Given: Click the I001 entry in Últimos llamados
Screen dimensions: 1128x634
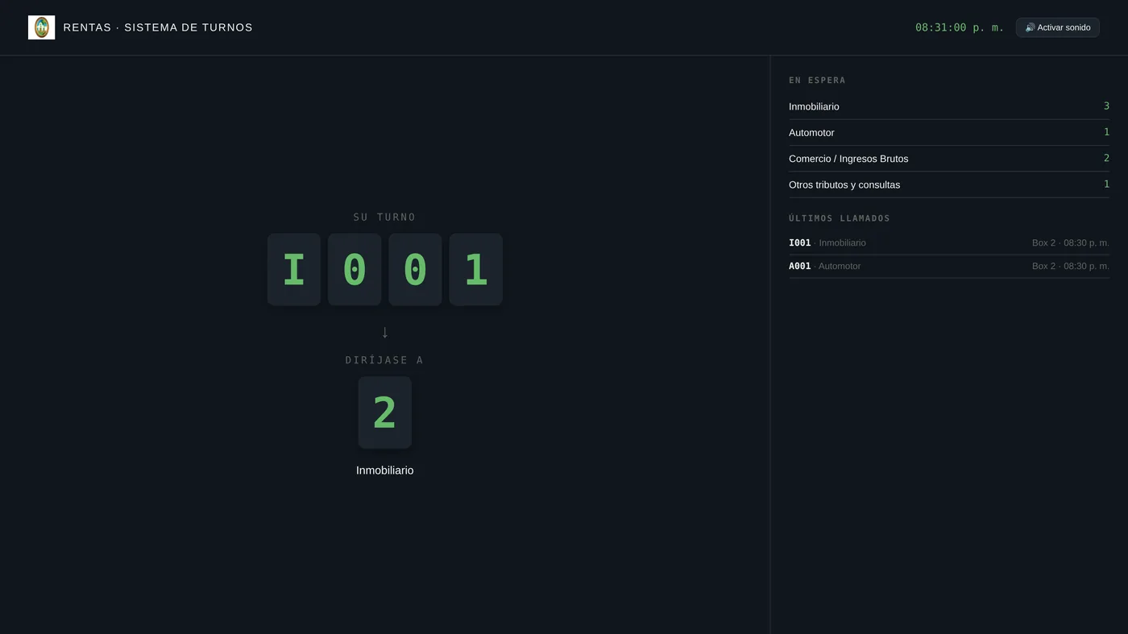Looking at the screenshot, I should tap(949, 242).
